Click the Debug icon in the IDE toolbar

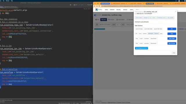[x=82, y=5]
